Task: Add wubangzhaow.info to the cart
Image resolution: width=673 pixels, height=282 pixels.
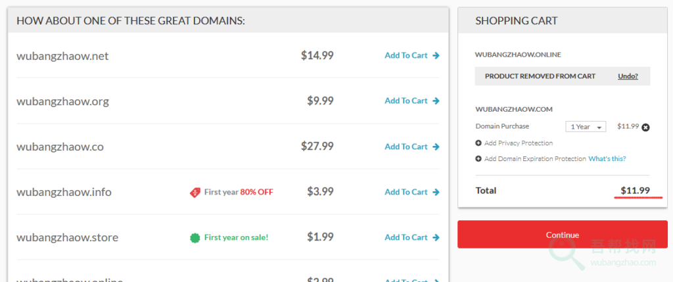Action: (x=406, y=192)
